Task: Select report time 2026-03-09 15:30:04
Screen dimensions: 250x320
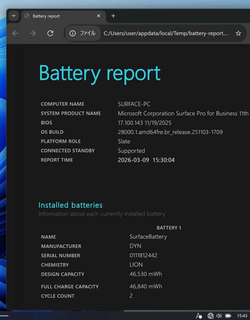Action: click(x=146, y=160)
